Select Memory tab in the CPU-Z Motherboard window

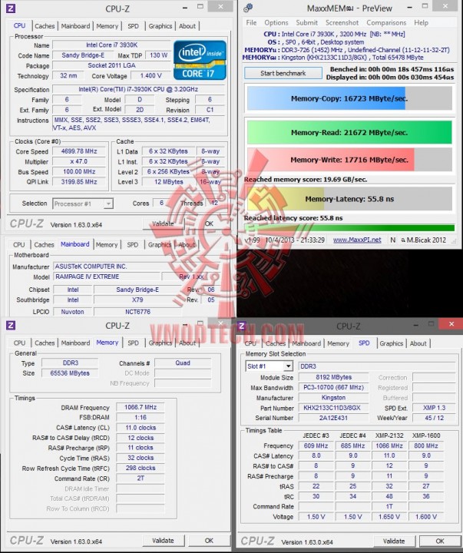[x=107, y=245]
